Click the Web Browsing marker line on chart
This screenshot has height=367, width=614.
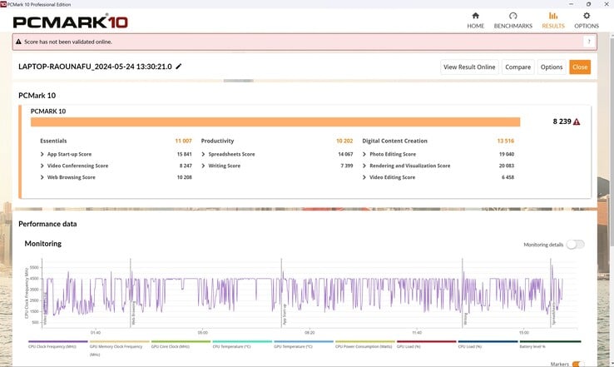tap(131, 293)
